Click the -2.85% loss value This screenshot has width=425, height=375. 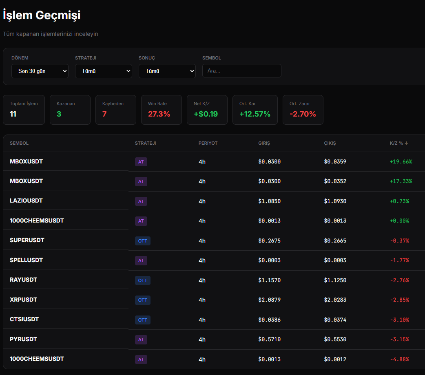tap(400, 300)
